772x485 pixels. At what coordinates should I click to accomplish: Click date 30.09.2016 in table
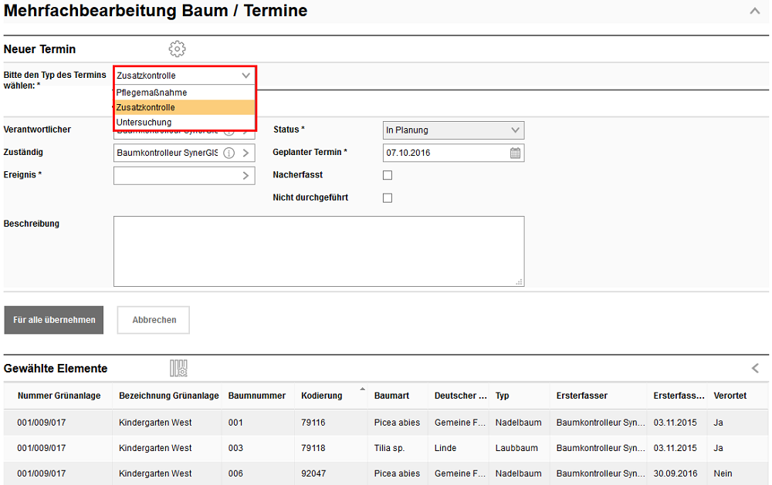675,473
